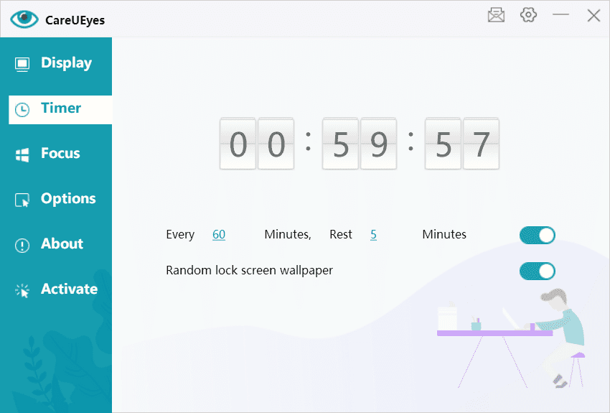Image resolution: width=610 pixels, height=413 pixels.
Task: Turn off Random lock screen wallpaper toggle
Action: coord(538,272)
